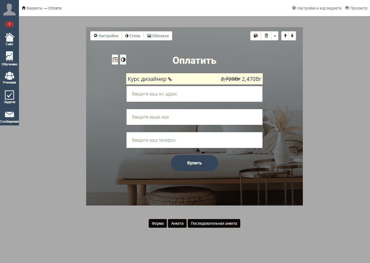Delete the block with the trash icon
This screenshot has height=263, width=370.
click(266, 36)
